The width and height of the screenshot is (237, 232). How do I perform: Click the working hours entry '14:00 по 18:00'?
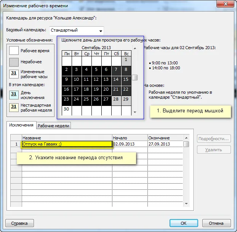tap(166, 68)
